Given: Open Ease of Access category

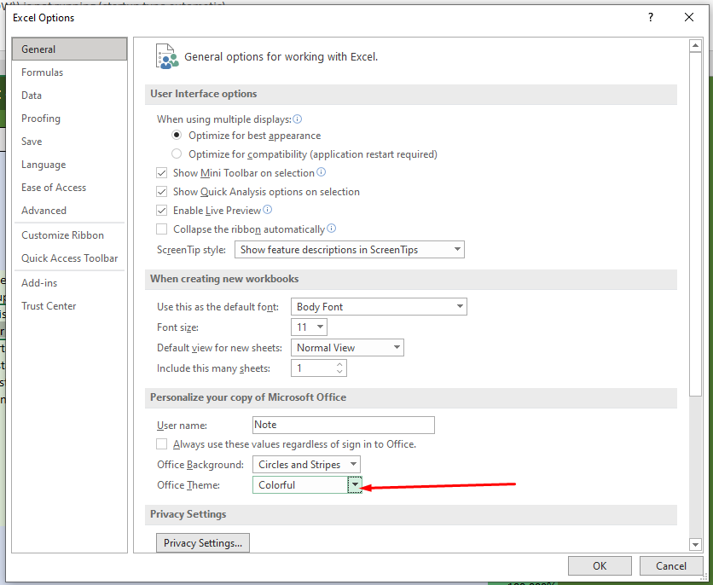Looking at the screenshot, I should tap(70, 188).
